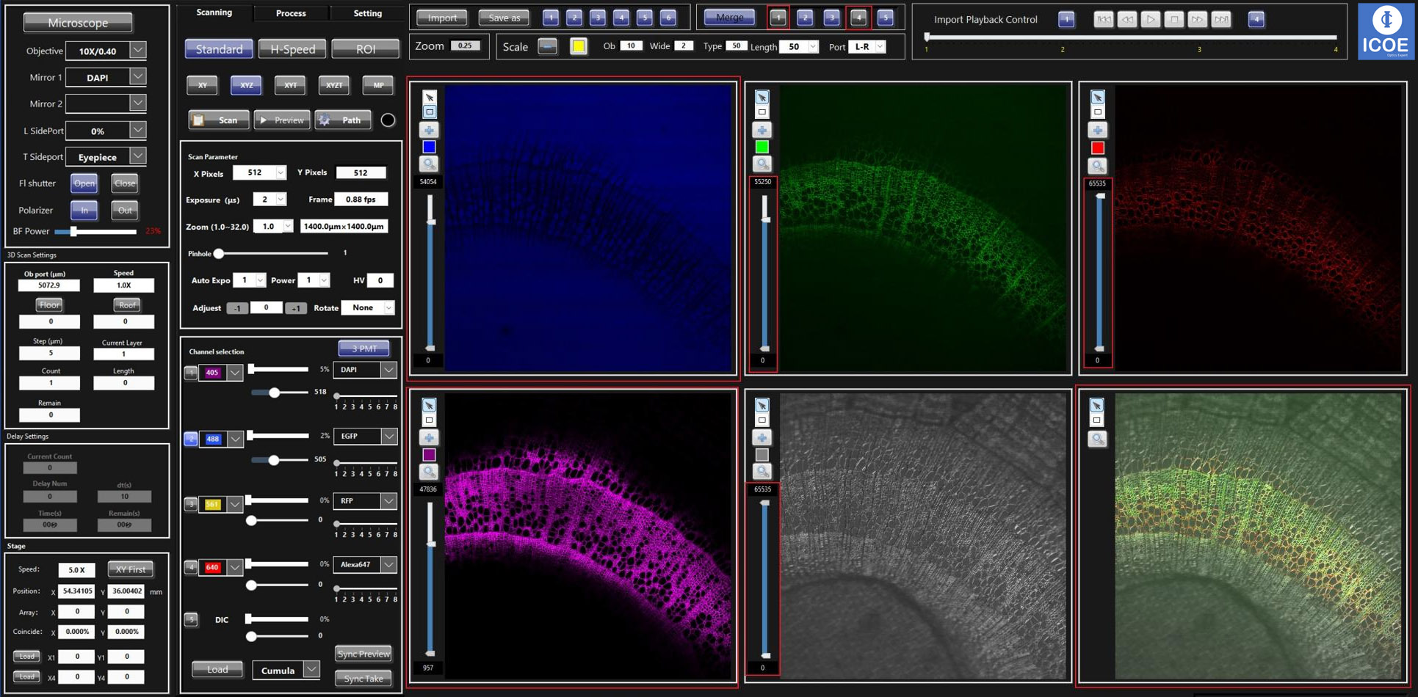Switch to the Setting tab
The image size is (1418, 697).
click(x=367, y=13)
